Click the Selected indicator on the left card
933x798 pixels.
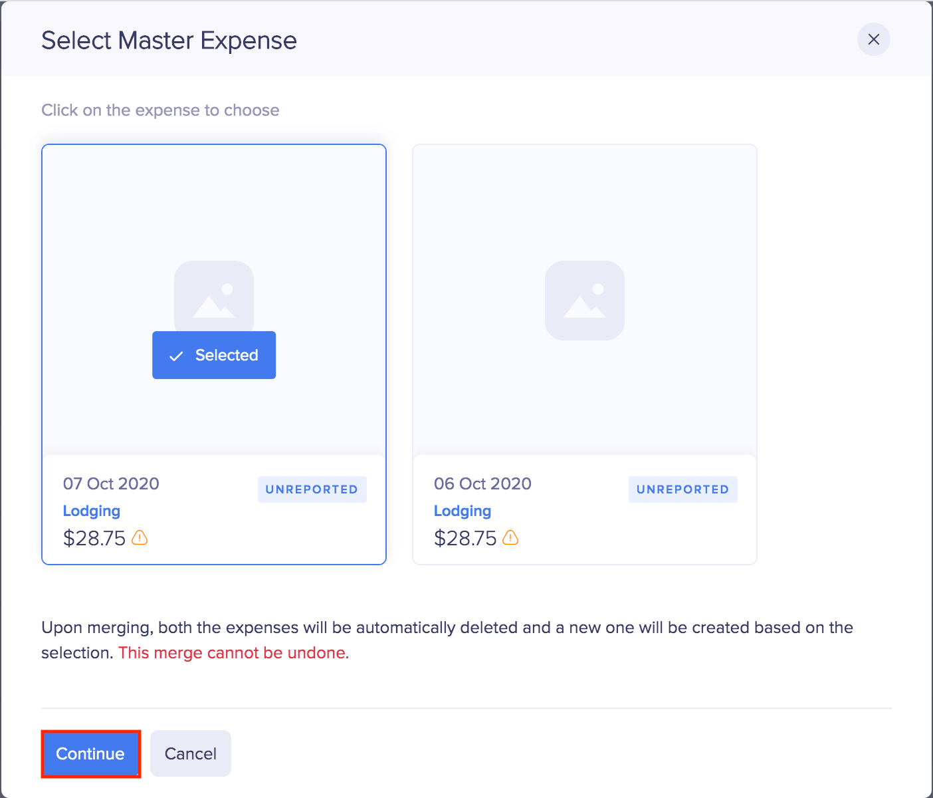click(x=214, y=355)
